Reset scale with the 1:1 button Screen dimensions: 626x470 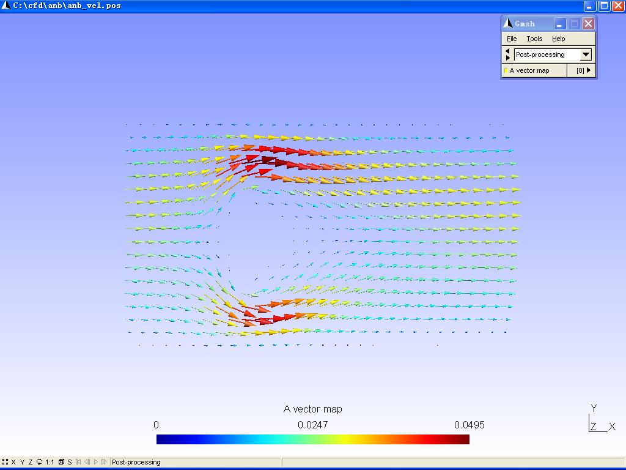point(50,462)
